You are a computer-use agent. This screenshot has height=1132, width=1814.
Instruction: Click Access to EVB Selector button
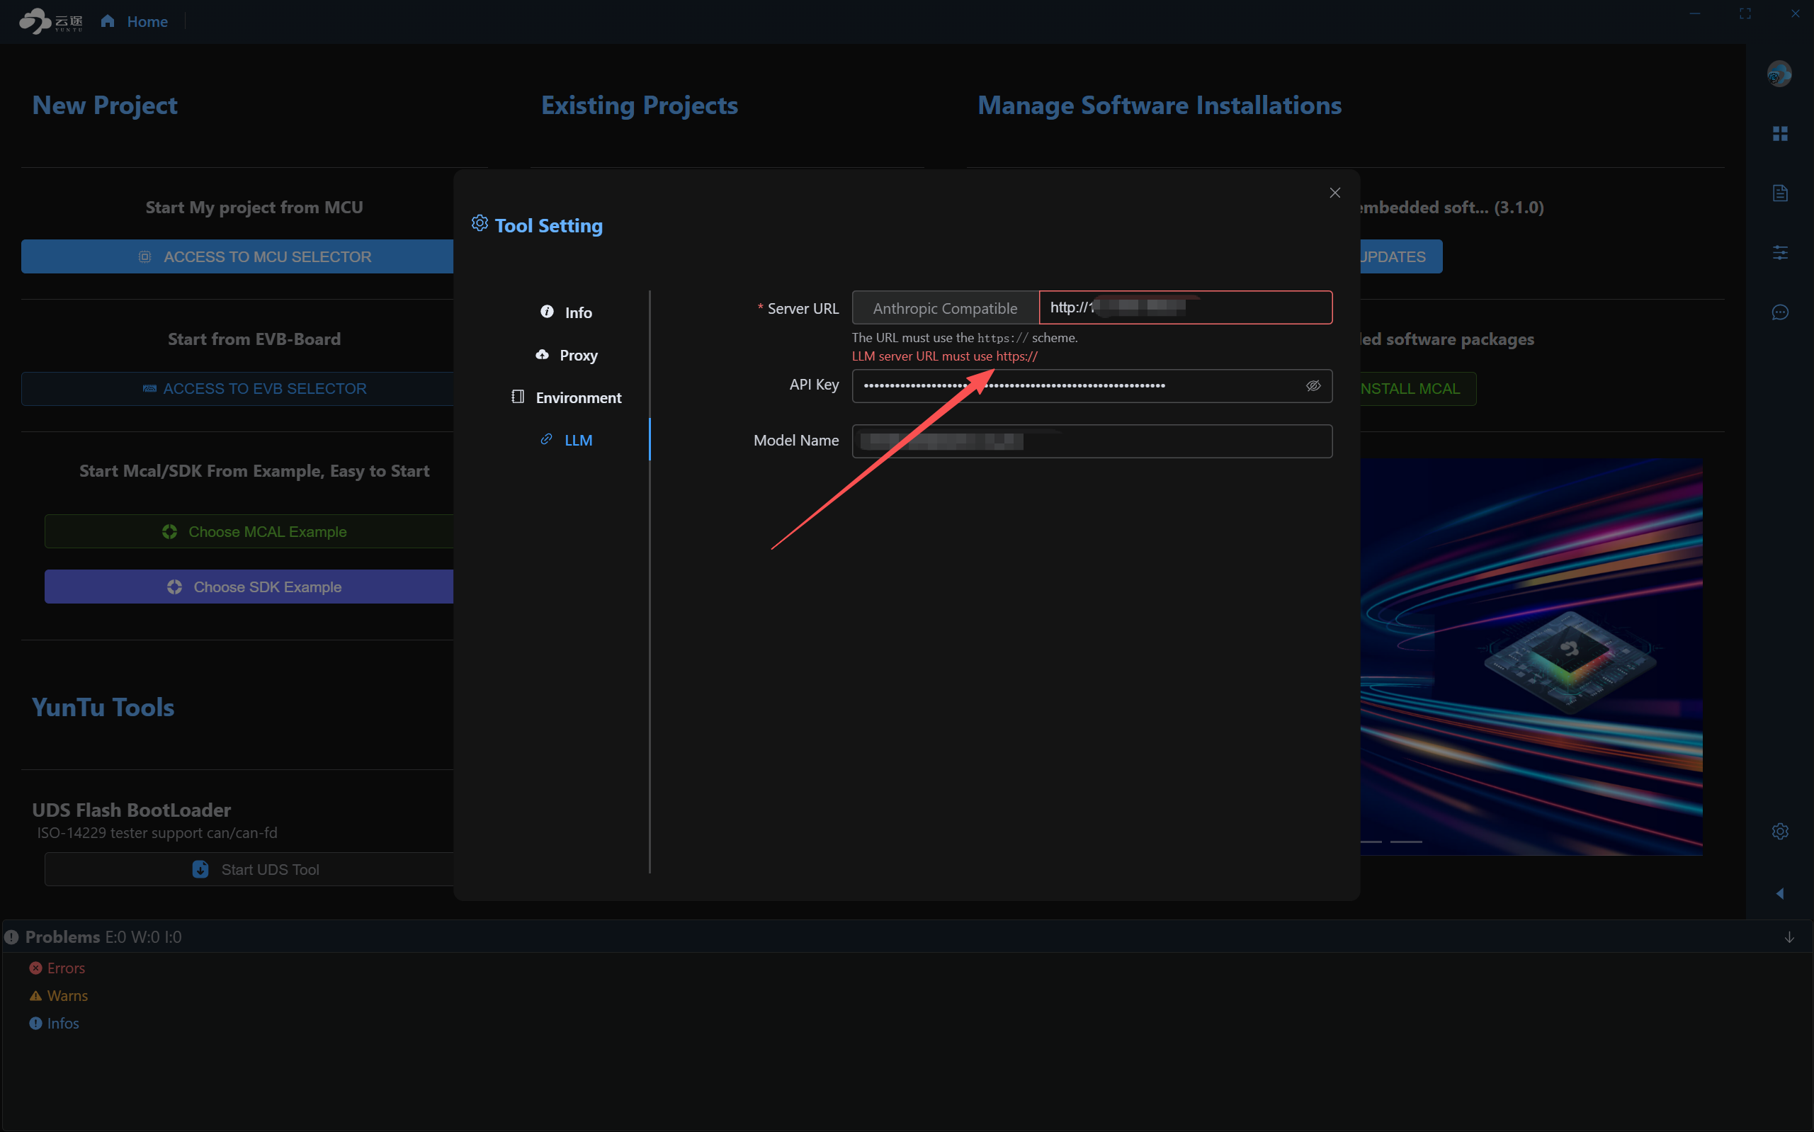(238, 389)
